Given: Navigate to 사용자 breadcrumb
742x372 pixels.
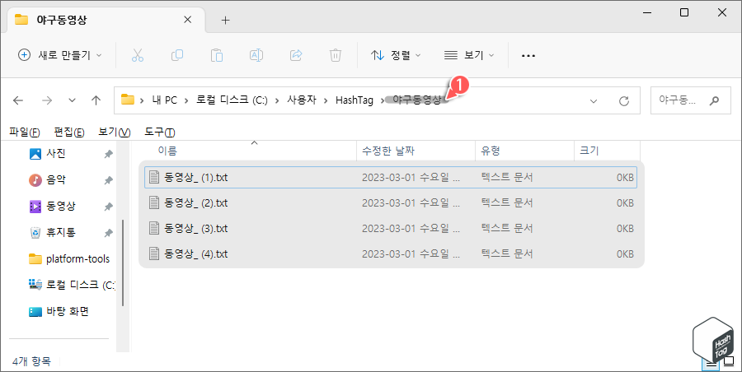Looking at the screenshot, I should tap(302, 100).
